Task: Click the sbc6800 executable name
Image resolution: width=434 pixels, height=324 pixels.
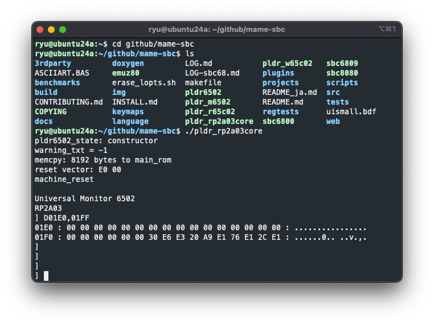Action: point(278,121)
